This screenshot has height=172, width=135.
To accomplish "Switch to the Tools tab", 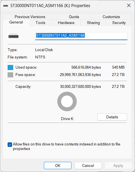I will (x=40, y=23).
